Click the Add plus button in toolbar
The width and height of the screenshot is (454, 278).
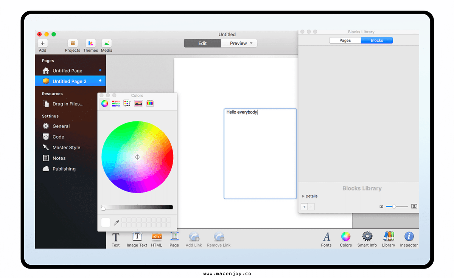tap(42, 43)
